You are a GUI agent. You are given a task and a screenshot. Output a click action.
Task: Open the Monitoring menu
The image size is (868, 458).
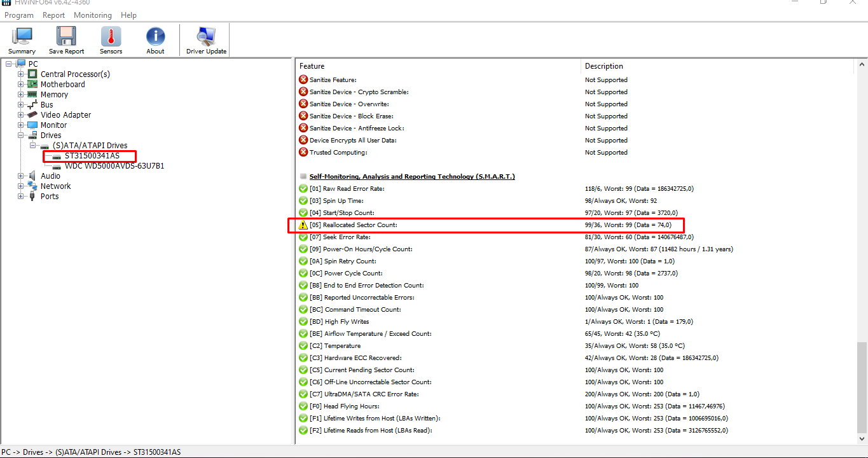coord(93,15)
